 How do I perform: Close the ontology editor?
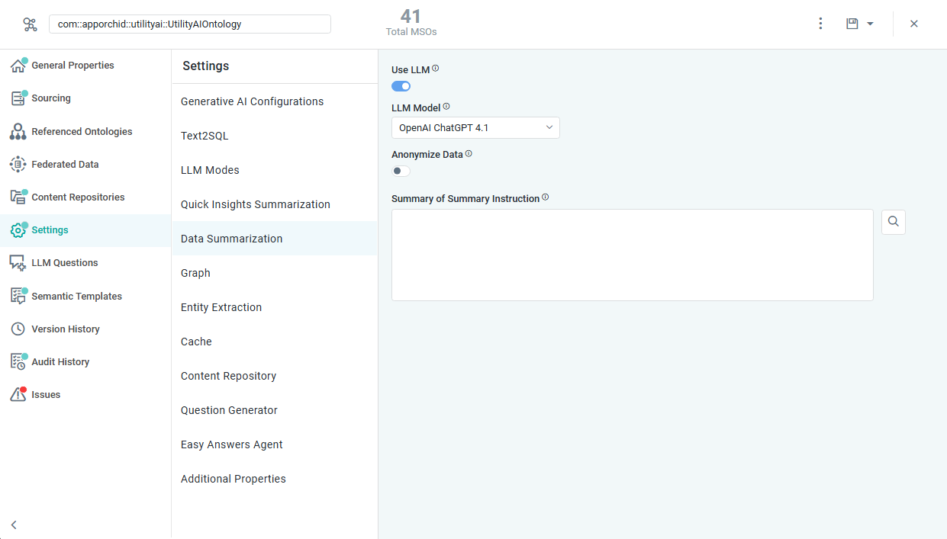(x=913, y=24)
